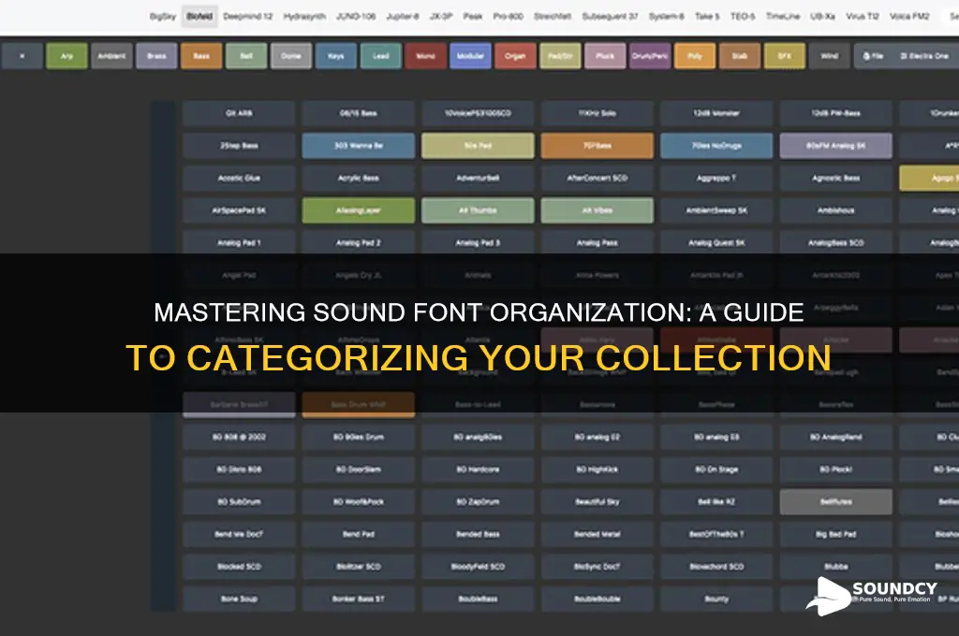Open the Jupiter-8 tab

click(403, 17)
